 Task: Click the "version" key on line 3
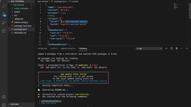[53, 10]
